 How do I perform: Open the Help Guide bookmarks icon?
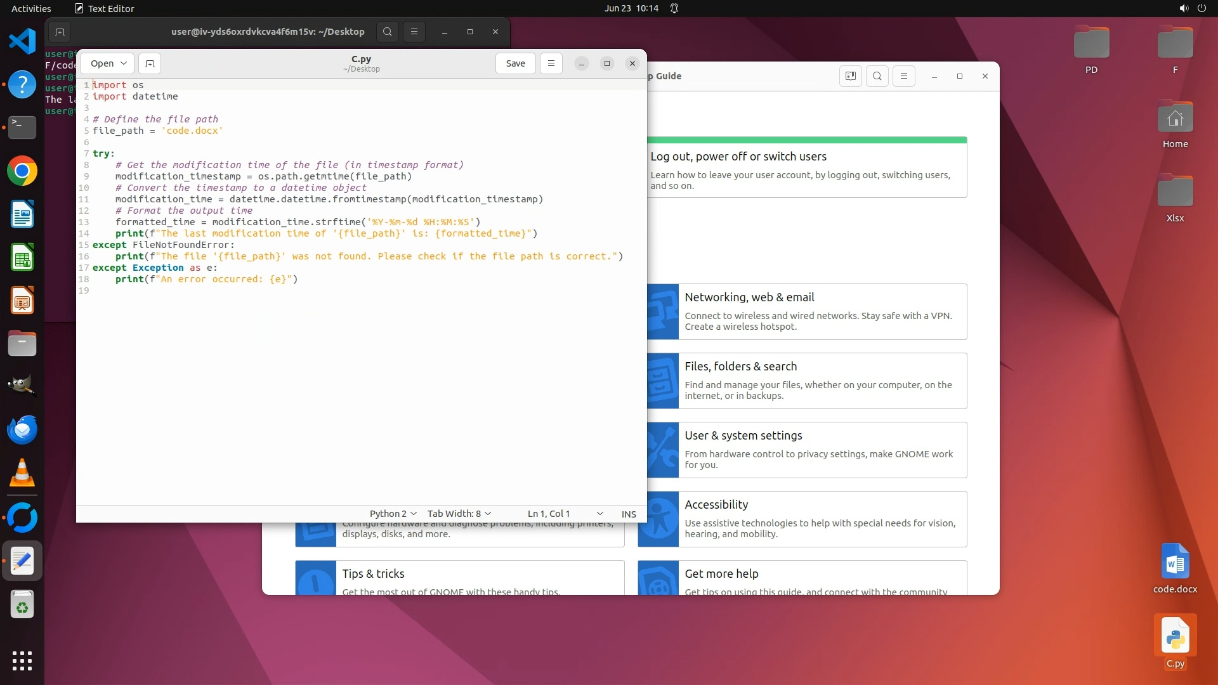[851, 76]
